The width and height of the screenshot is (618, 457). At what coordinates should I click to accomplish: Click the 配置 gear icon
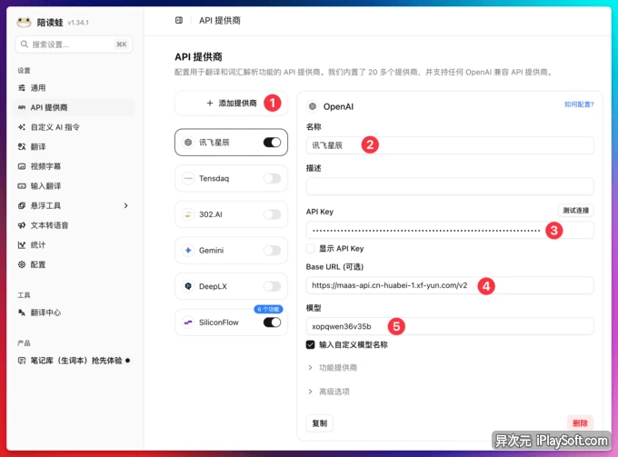pos(22,264)
